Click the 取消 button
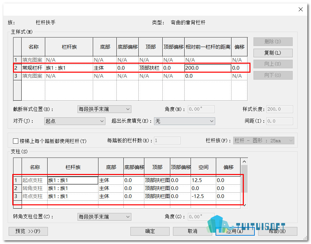 pyautogui.click(x=192, y=231)
